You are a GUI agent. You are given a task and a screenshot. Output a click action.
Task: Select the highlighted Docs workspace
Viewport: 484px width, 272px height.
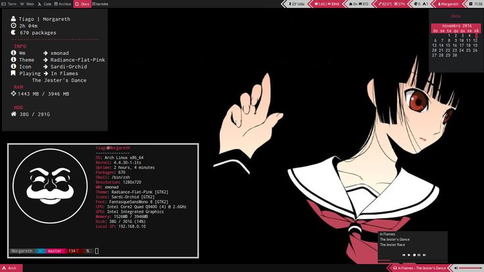click(82, 4)
